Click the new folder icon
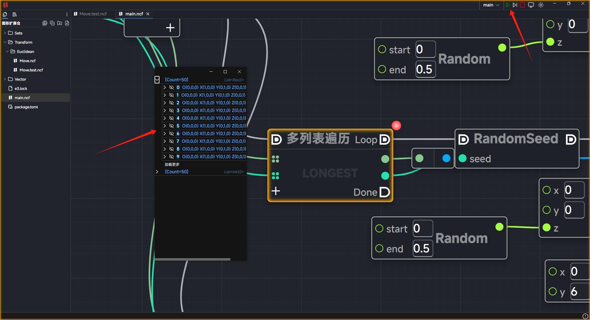Screen dimensions: 590x320 pos(60,23)
